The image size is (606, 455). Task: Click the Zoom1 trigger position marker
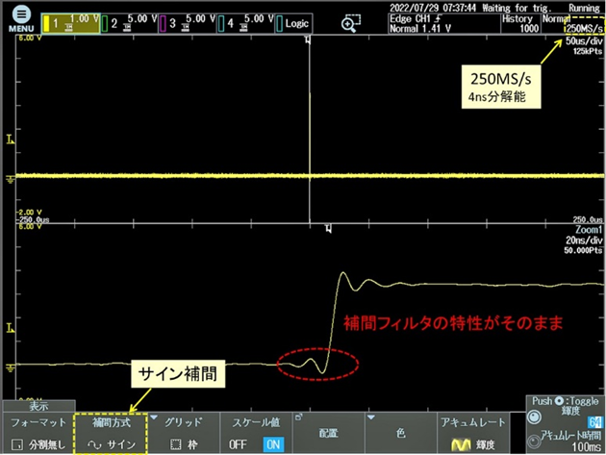328,228
